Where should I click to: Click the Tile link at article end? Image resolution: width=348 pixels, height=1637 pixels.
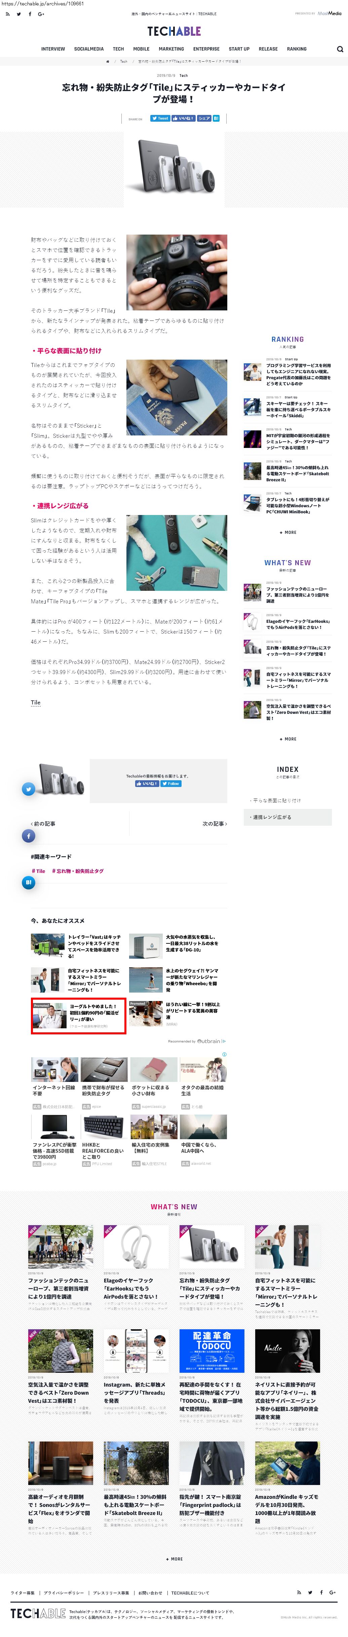click(x=36, y=702)
